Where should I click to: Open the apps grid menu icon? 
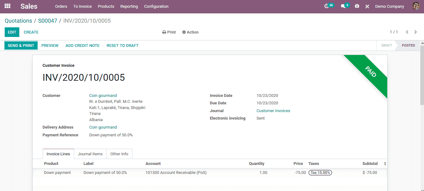click(x=7, y=6)
